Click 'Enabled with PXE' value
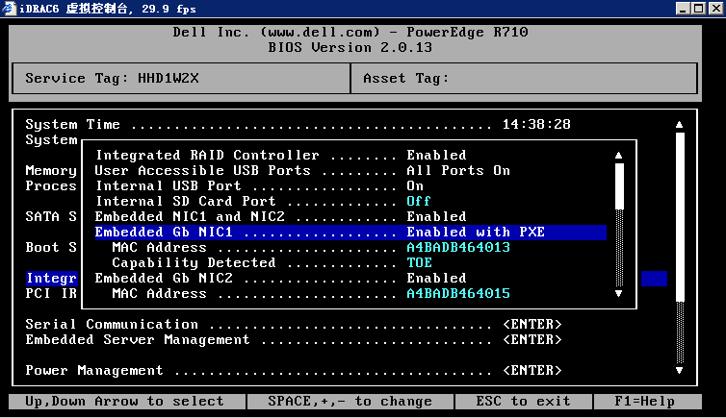This screenshot has width=726, height=418. click(476, 232)
